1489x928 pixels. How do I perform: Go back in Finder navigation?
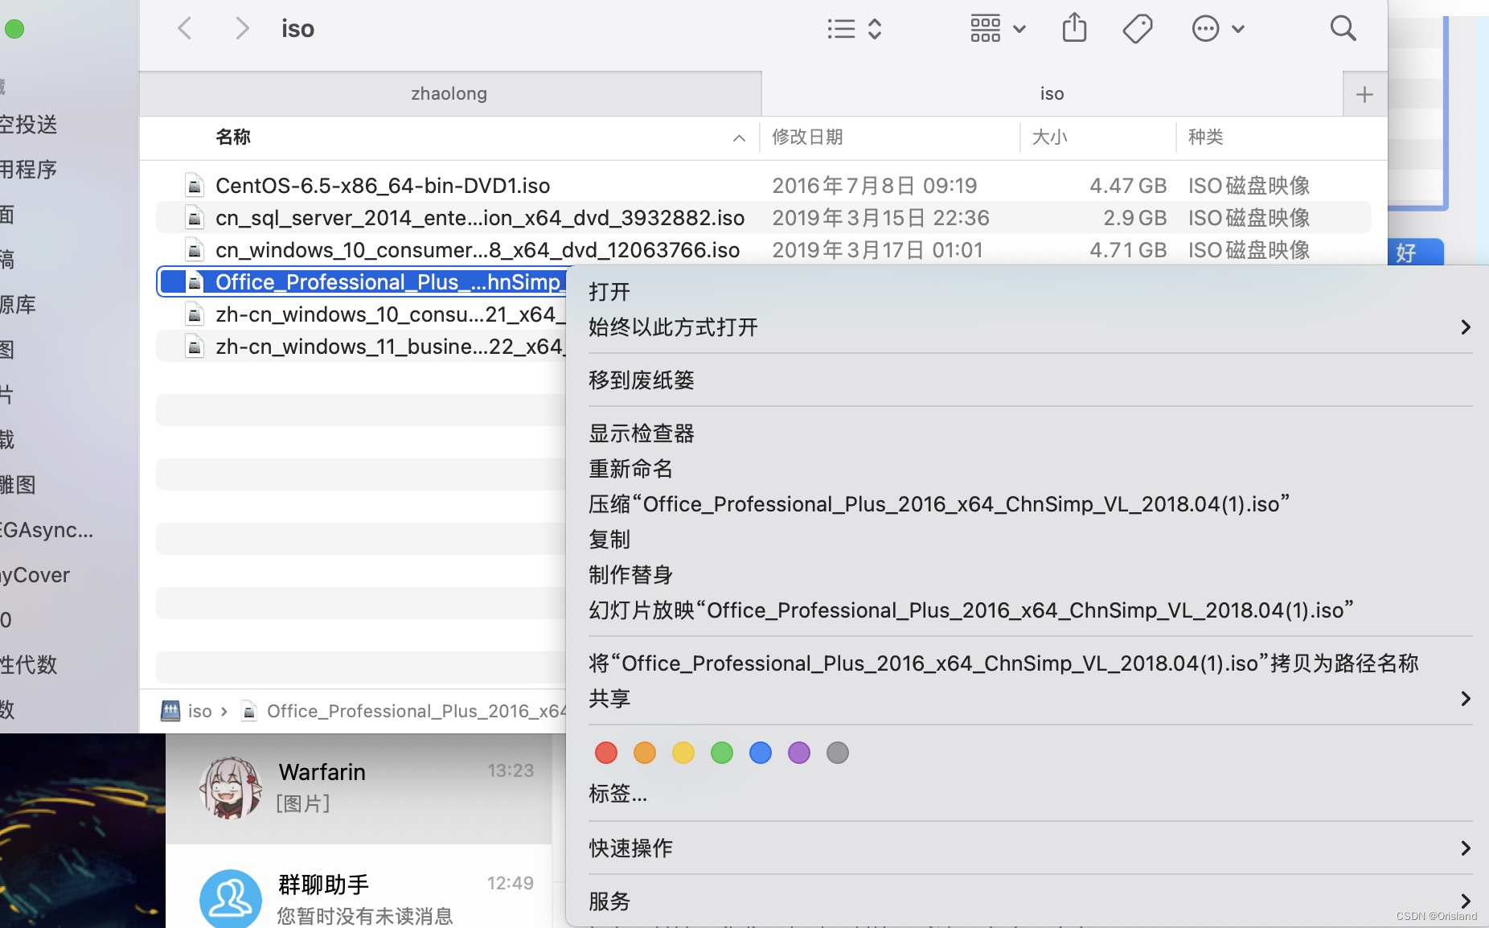point(185,29)
